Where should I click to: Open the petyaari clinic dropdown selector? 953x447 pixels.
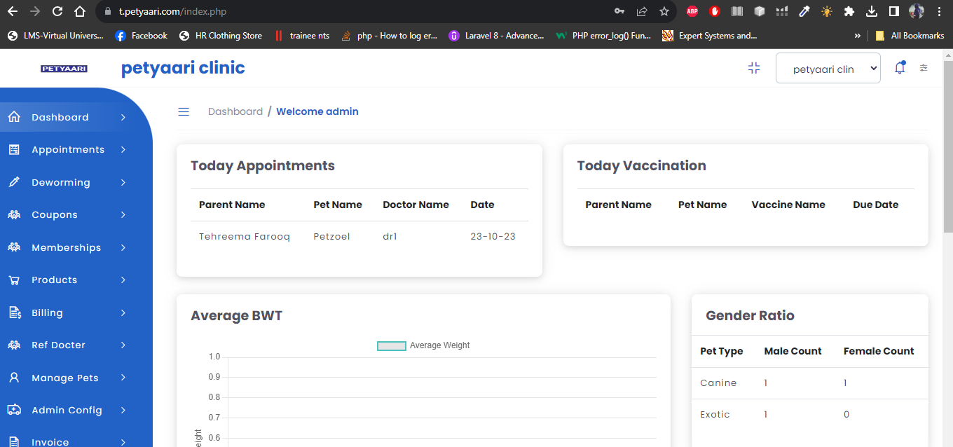828,69
